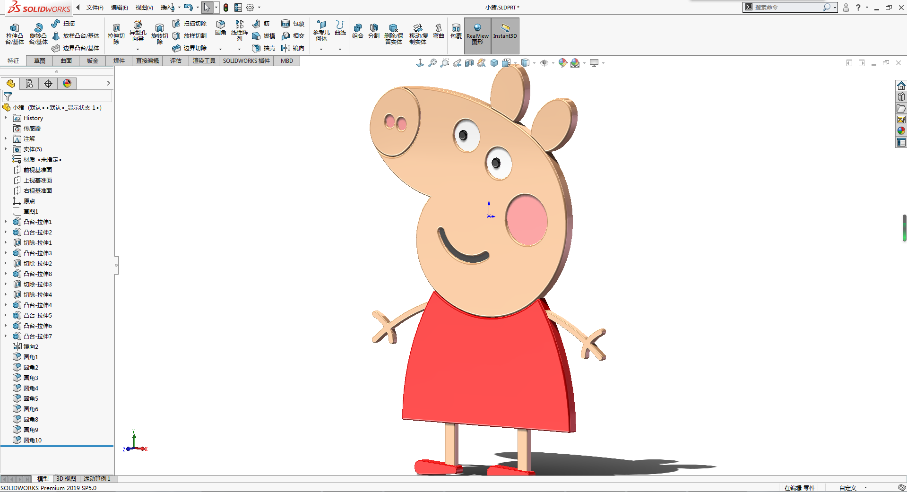Click the 扫描 sweep boss tool
Screen dimensions: 907x492
[63, 24]
